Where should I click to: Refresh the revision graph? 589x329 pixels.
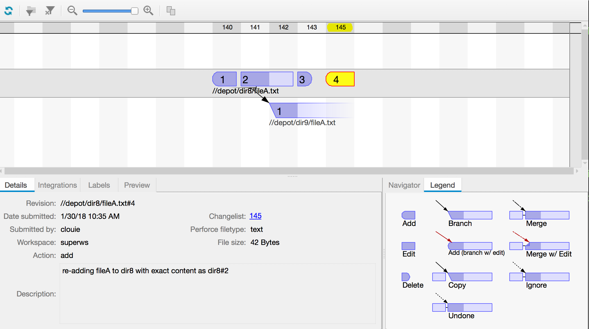(x=9, y=11)
